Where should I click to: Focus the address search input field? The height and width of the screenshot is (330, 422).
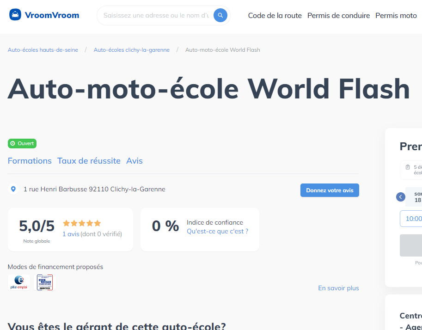pos(156,15)
